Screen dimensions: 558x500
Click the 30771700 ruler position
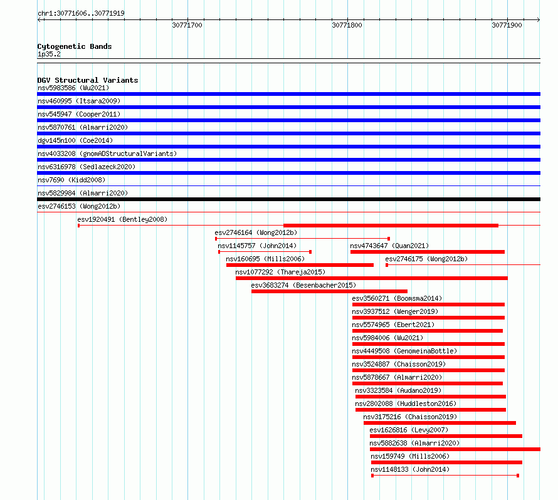point(187,25)
